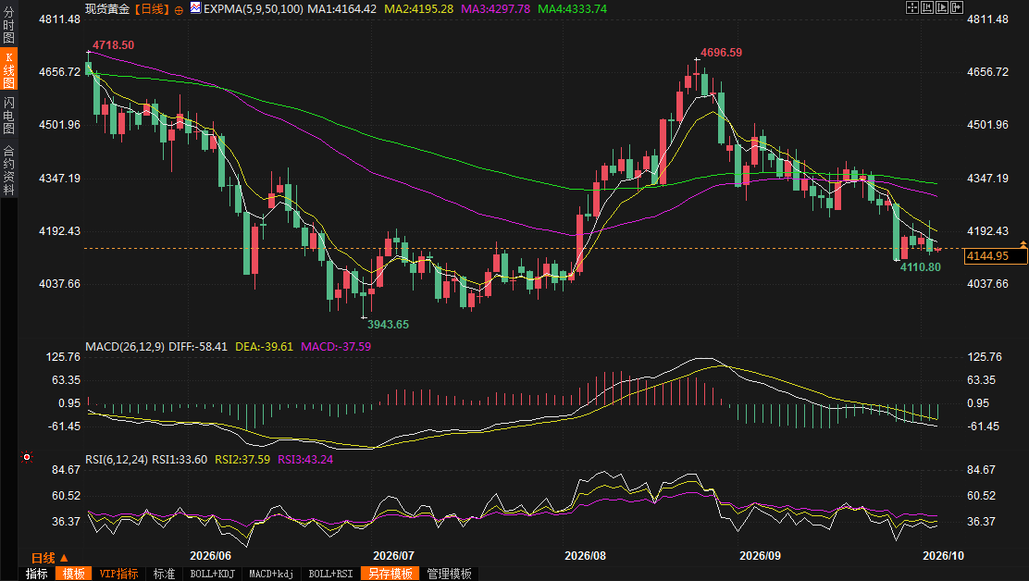This screenshot has width=1029, height=581.
Task: Click the 4718.50 high price label
Action: click(113, 45)
